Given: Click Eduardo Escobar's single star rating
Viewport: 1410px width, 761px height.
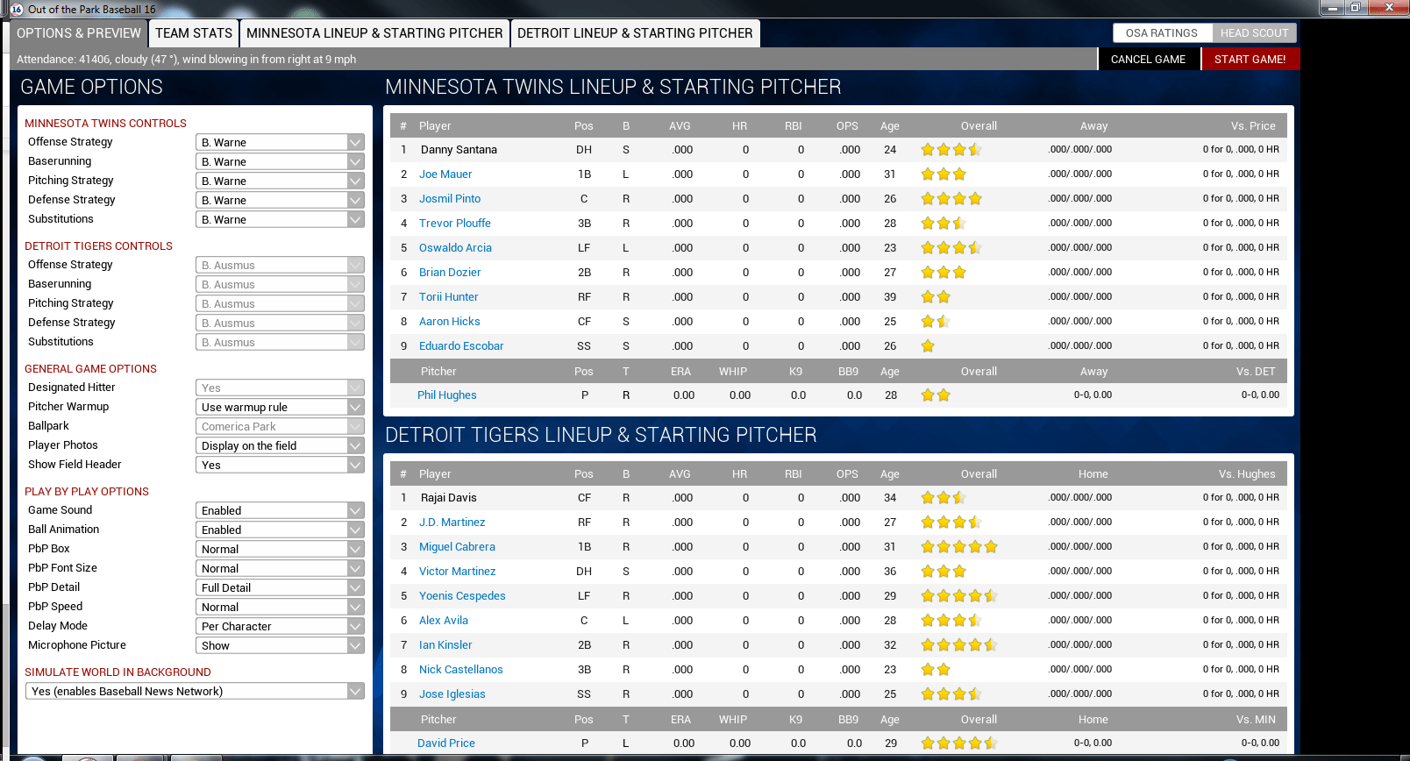Looking at the screenshot, I should [928, 346].
